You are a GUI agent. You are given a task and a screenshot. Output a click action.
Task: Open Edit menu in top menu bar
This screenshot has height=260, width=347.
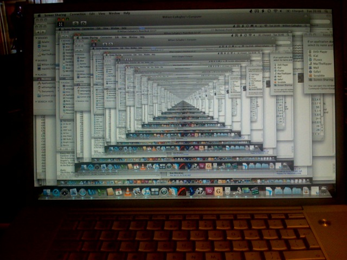point(92,14)
